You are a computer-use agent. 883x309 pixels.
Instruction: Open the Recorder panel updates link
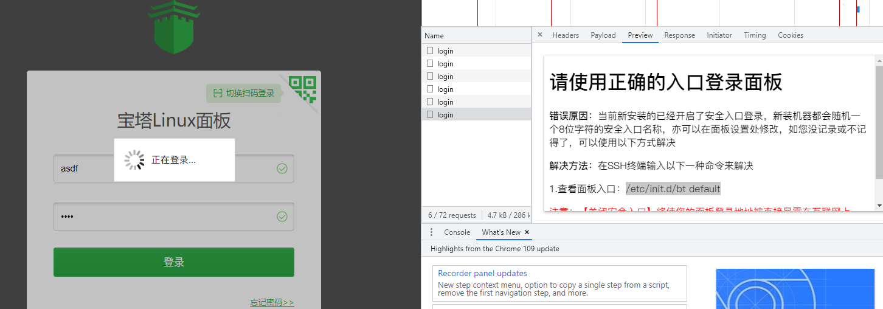482,274
